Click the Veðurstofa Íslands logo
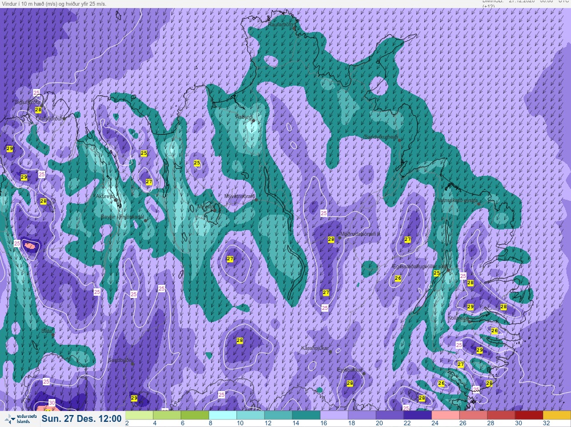 [19, 419]
